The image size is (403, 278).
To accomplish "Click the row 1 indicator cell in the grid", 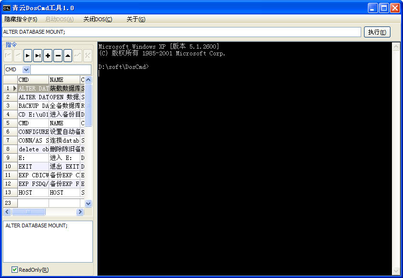I will click(10, 88).
